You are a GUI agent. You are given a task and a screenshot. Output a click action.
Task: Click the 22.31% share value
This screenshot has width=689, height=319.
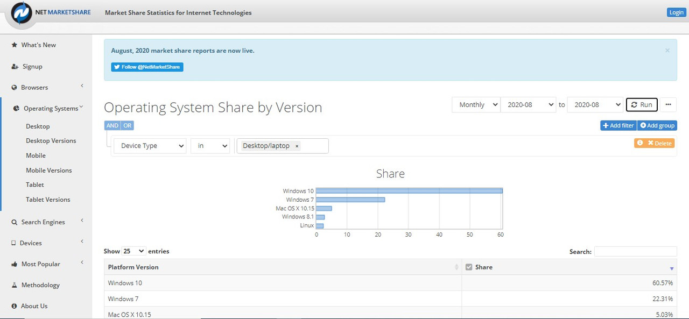pyautogui.click(x=663, y=299)
